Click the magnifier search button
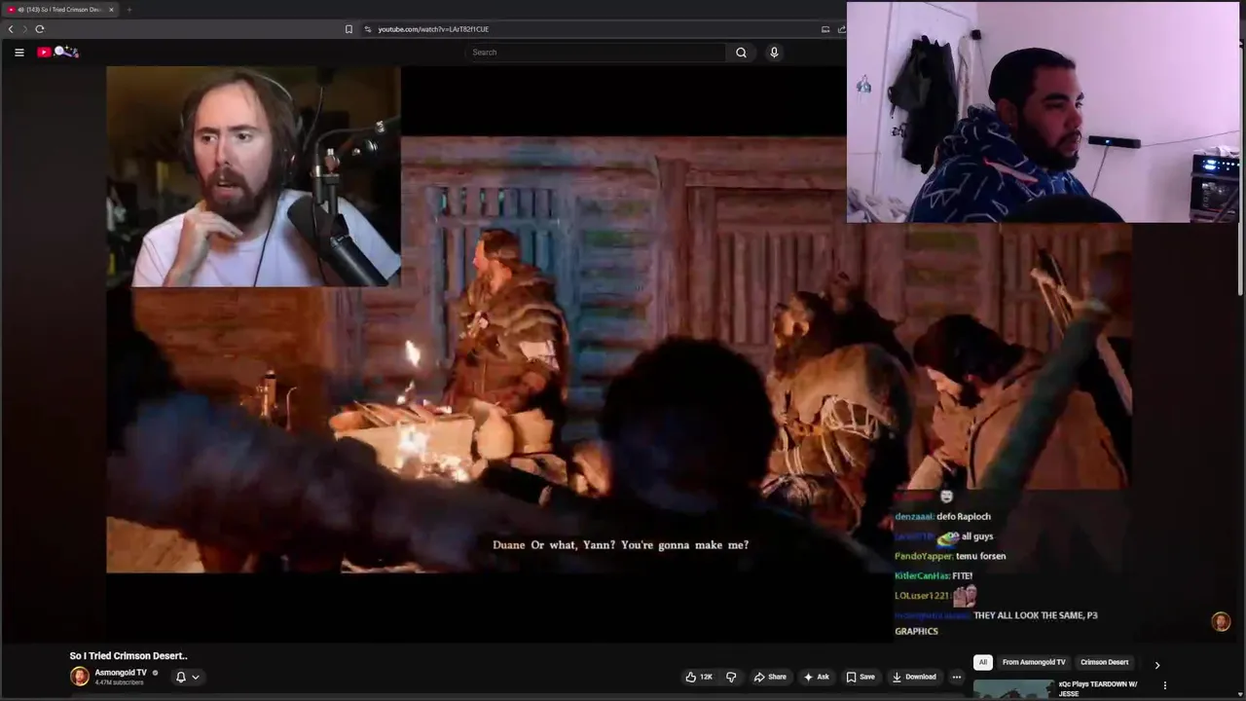This screenshot has width=1246, height=701. point(741,53)
